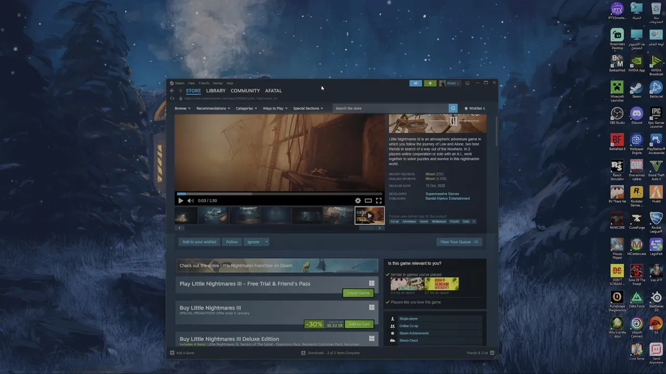This screenshot has height=374, width=666.
Task: Open the Wishlist star link
Action: pos(474,108)
